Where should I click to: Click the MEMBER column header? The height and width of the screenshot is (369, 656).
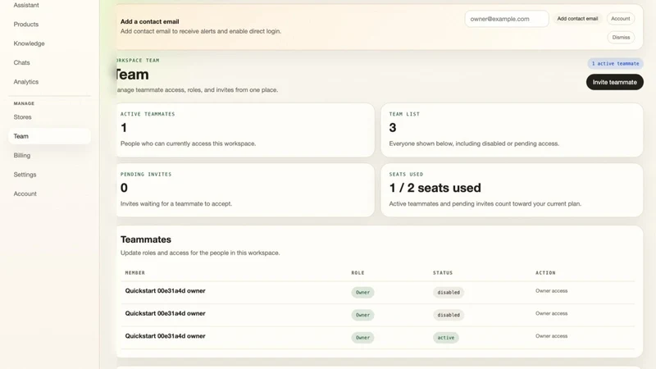pos(135,273)
